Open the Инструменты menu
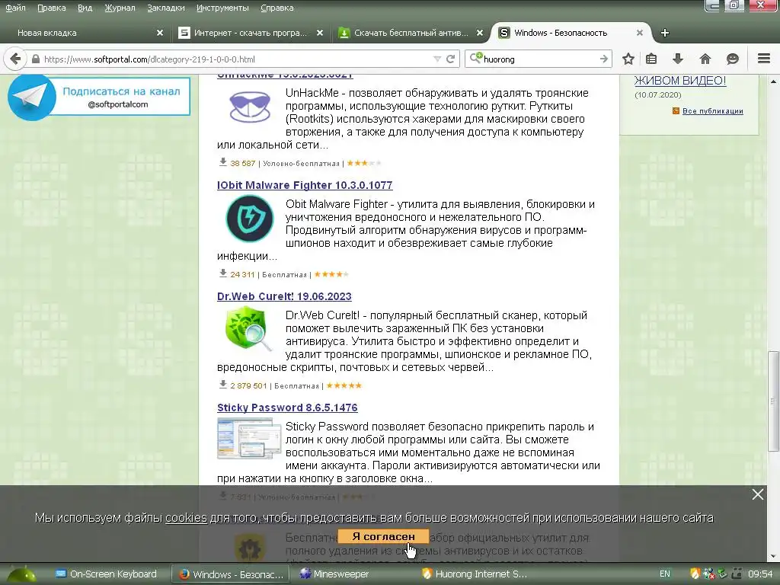 [x=222, y=8]
